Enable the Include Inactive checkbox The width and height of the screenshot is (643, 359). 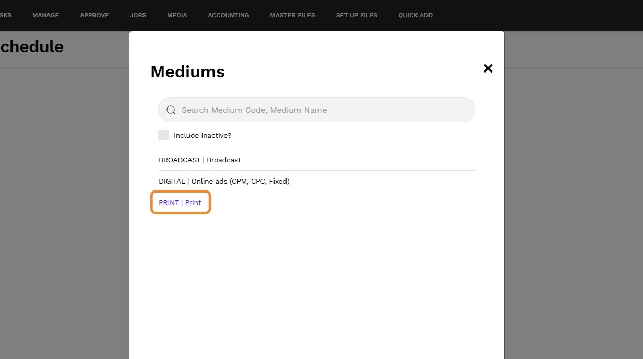click(163, 135)
